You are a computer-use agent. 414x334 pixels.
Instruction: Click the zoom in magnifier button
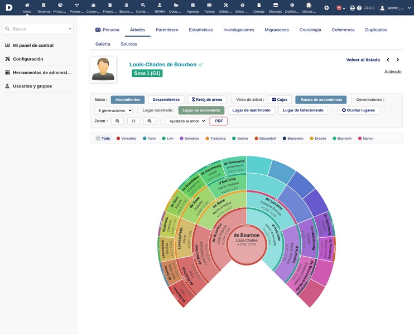coord(150,121)
